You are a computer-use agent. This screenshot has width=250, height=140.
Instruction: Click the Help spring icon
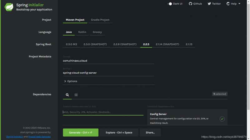point(228,4)
